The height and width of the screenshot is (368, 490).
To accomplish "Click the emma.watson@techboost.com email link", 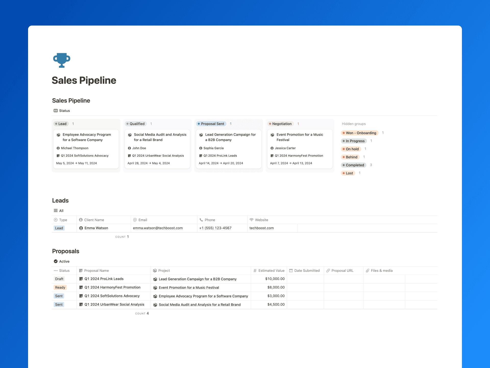I will pyautogui.click(x=158, y=228).
